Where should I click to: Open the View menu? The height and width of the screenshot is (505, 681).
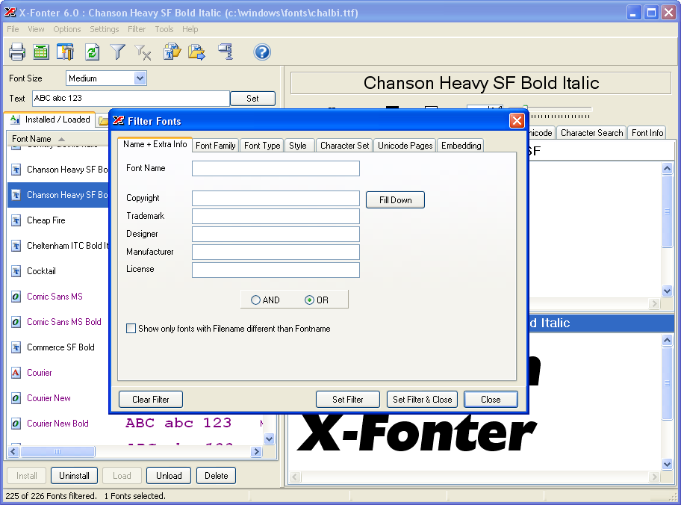pyautogui.click(x=36, y=29)
